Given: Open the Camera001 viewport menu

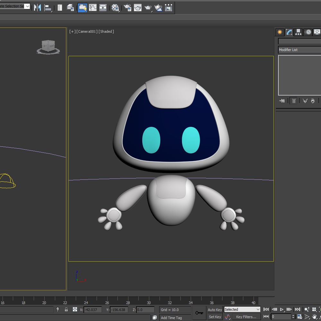Looking at the screenshot, I should tap(87, 31).
